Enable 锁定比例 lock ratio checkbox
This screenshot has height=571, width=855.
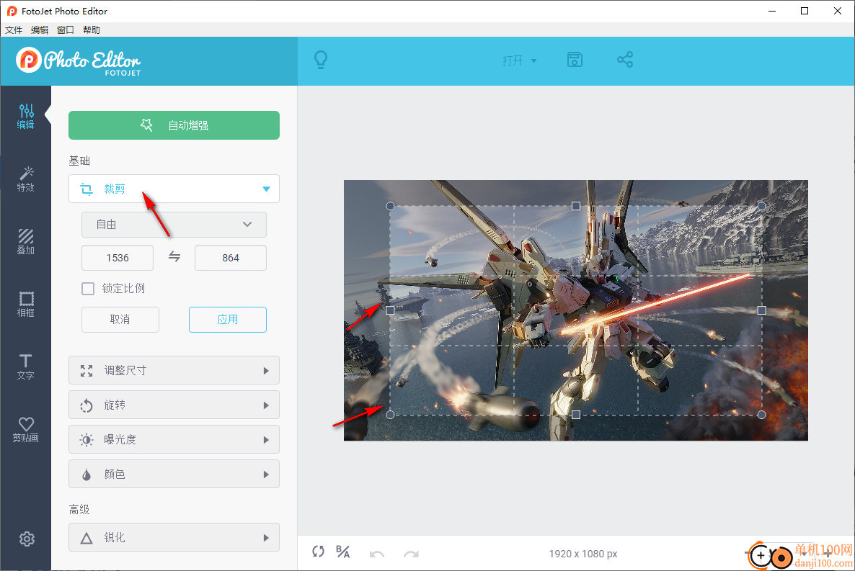point(88,288)
